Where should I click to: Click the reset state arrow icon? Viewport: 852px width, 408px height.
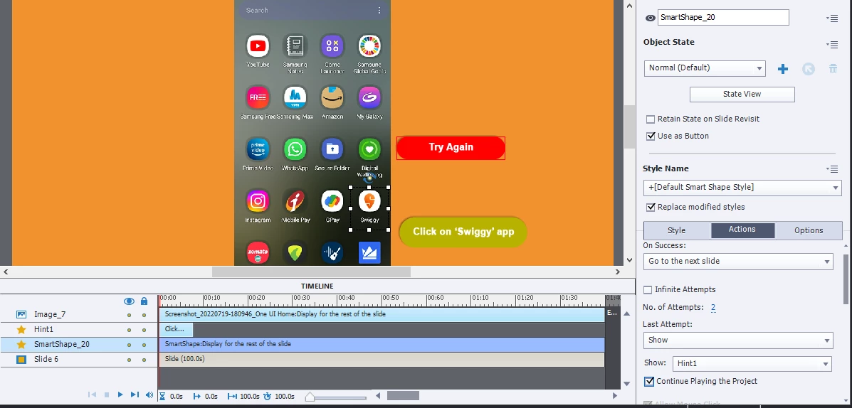point(809,69)
